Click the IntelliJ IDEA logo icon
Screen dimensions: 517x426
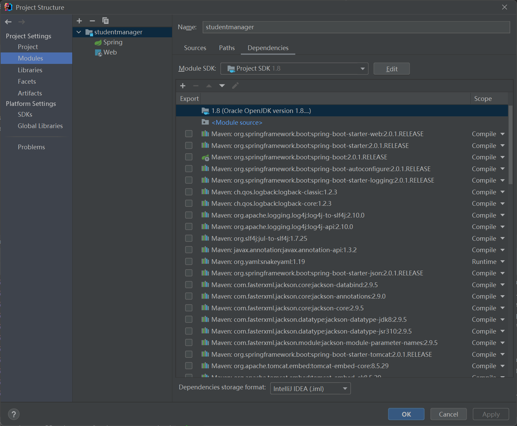(8, 7)
